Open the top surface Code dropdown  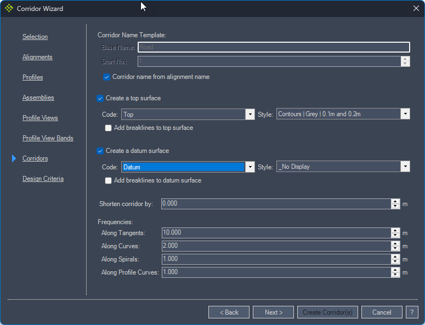tap(250, 115)
